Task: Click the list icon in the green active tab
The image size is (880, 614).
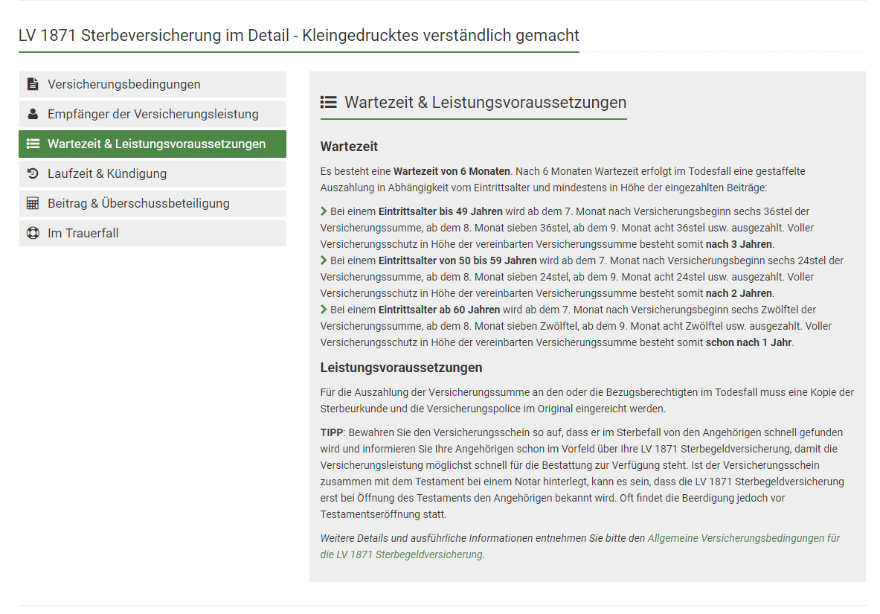Action: (33, 144)
